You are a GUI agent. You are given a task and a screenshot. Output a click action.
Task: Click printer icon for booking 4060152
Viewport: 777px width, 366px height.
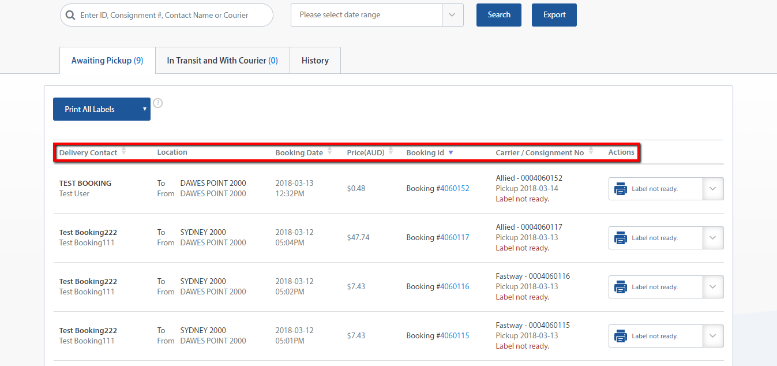click(x=621, y=189)
